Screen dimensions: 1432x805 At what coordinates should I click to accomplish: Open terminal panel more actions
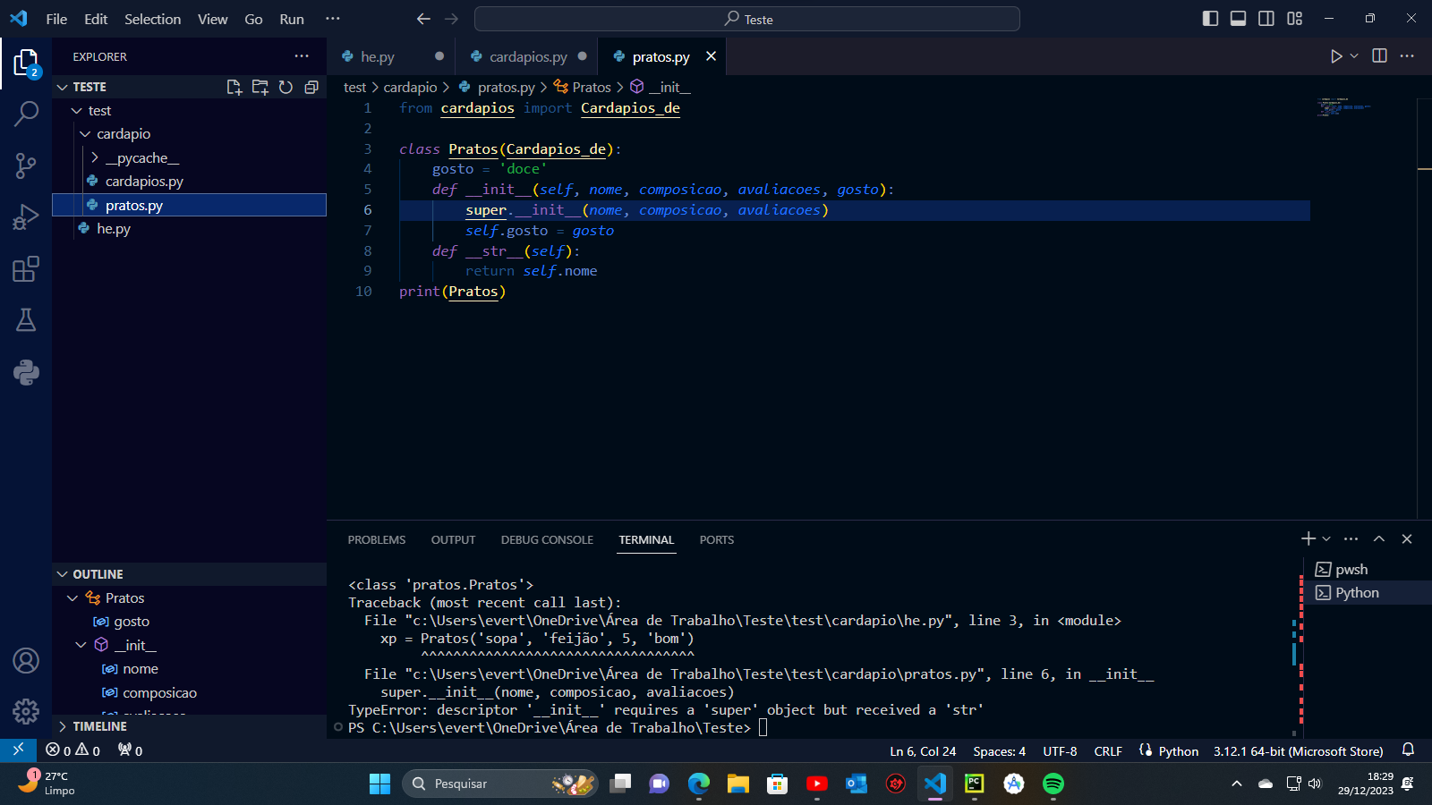click(x=1351, y=538)
